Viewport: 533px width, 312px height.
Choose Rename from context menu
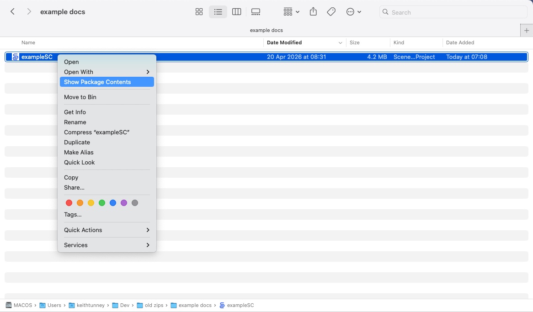(x=107, y=122)
